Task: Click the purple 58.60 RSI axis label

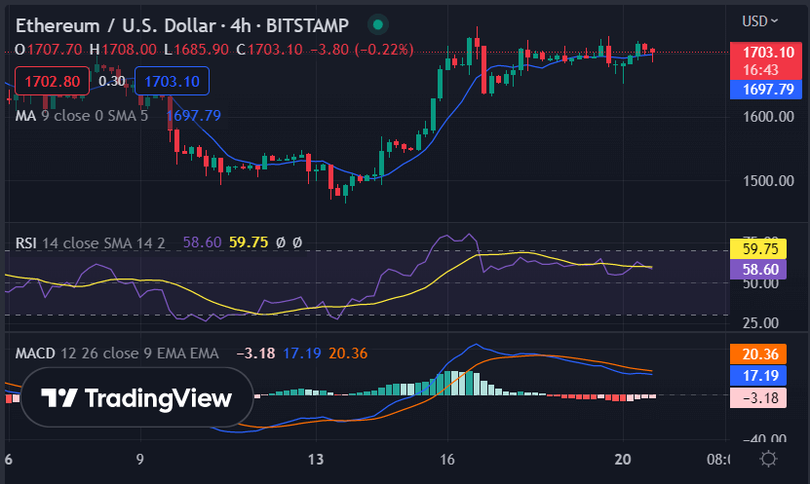Action: pyautogui.click(x=758, y=268)
